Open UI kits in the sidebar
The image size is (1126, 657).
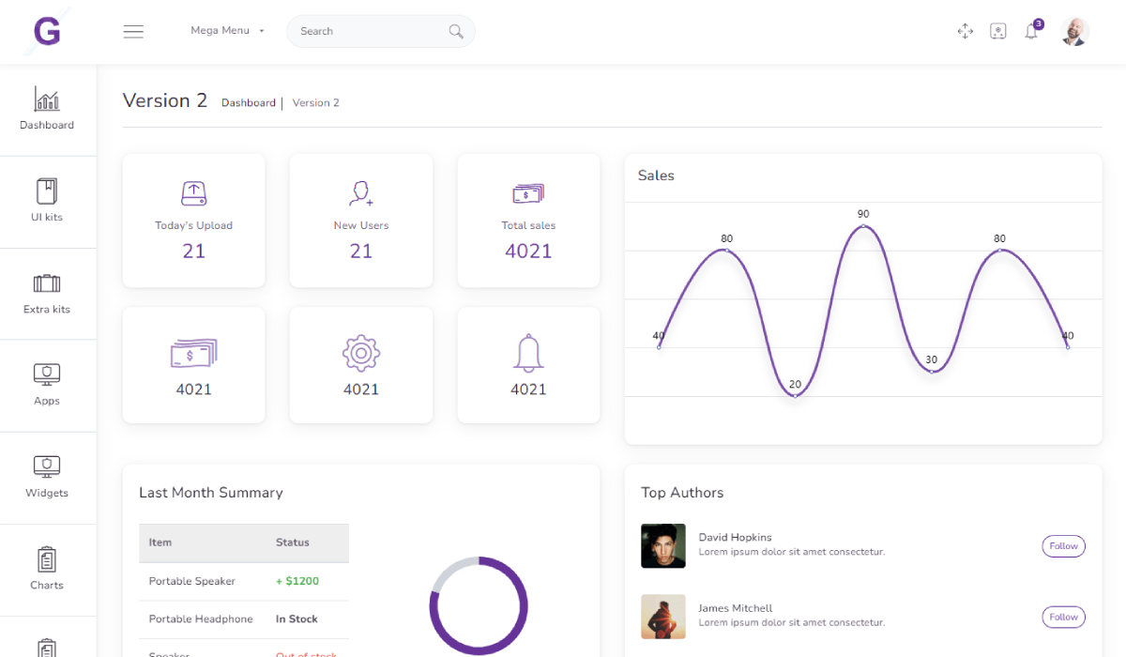click(47, 202)
